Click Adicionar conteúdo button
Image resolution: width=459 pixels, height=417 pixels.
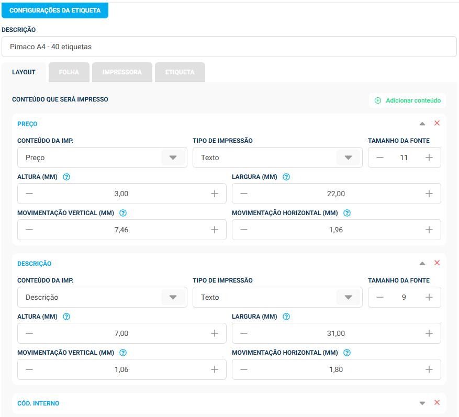[408, 100]
